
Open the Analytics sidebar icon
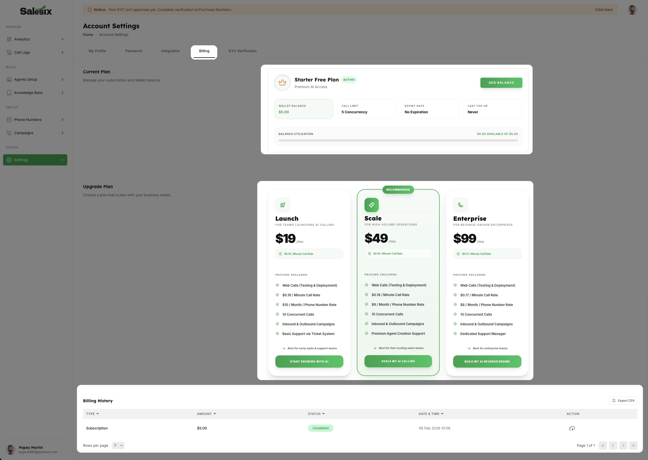click(9, 39)
